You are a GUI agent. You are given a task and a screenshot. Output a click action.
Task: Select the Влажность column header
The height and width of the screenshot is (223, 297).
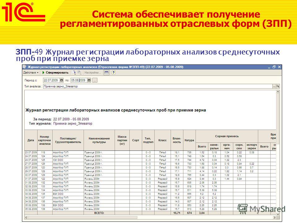(177, 140)
